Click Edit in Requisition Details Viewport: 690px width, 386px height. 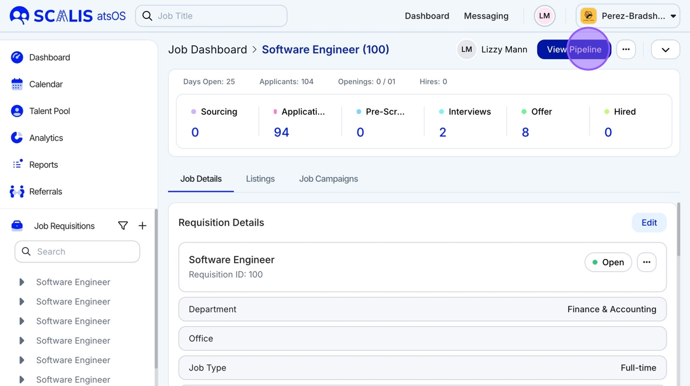649,223
